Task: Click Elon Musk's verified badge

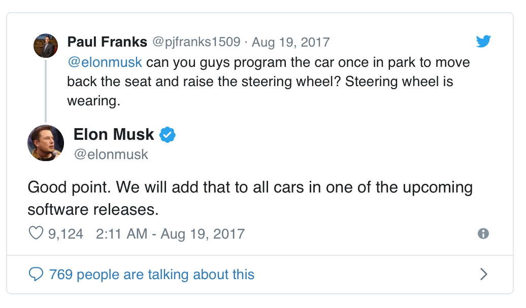Action: pos(167,134)
